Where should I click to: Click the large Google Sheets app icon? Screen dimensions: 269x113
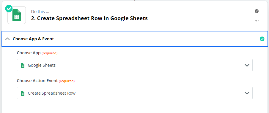coord(17,15)
